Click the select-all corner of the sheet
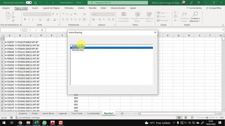Viewport: 225px width, 126px height. (2, 35)
